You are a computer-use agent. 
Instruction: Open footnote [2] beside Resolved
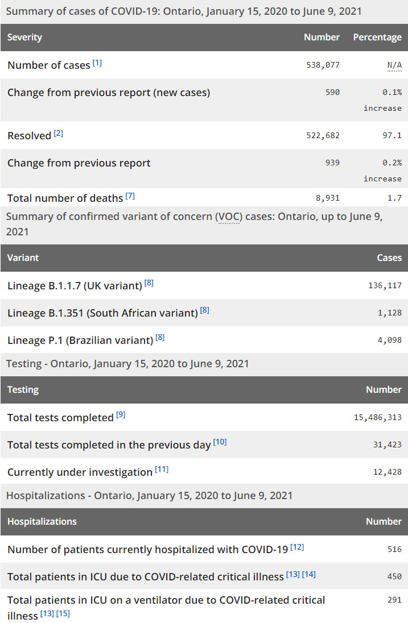[x=59, y=134]
